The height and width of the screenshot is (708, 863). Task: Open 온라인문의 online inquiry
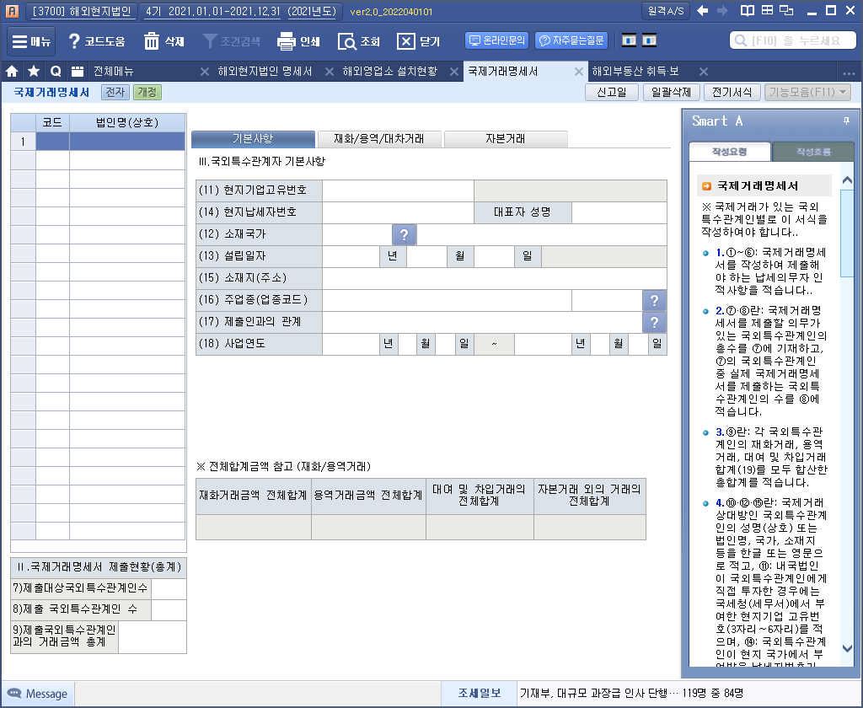(x=497, y=40)
